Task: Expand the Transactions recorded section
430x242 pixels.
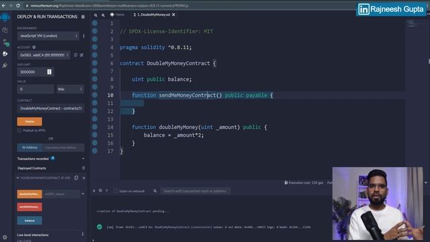Action: coord(83,159)
